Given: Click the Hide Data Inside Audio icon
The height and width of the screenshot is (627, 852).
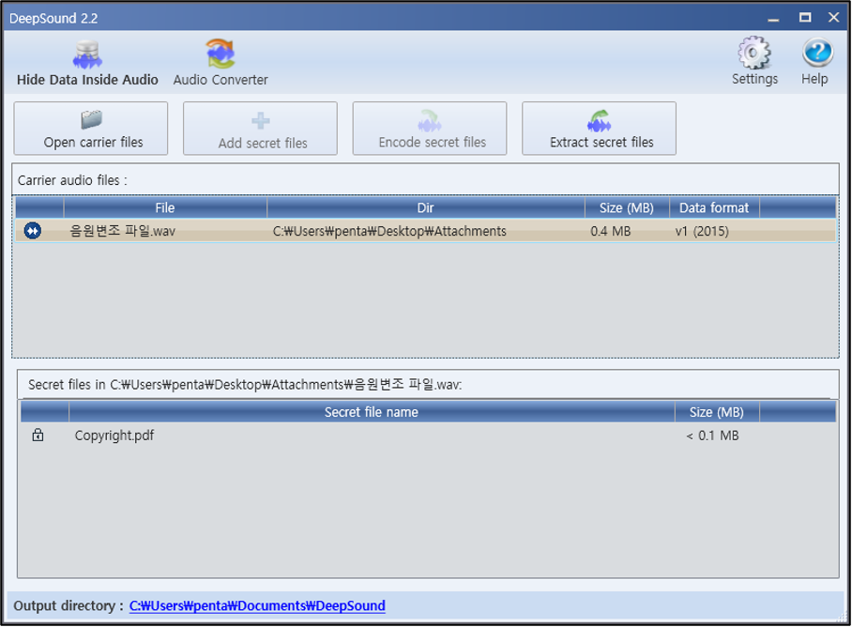Looking at the screenshot, I should pos(87,54).
